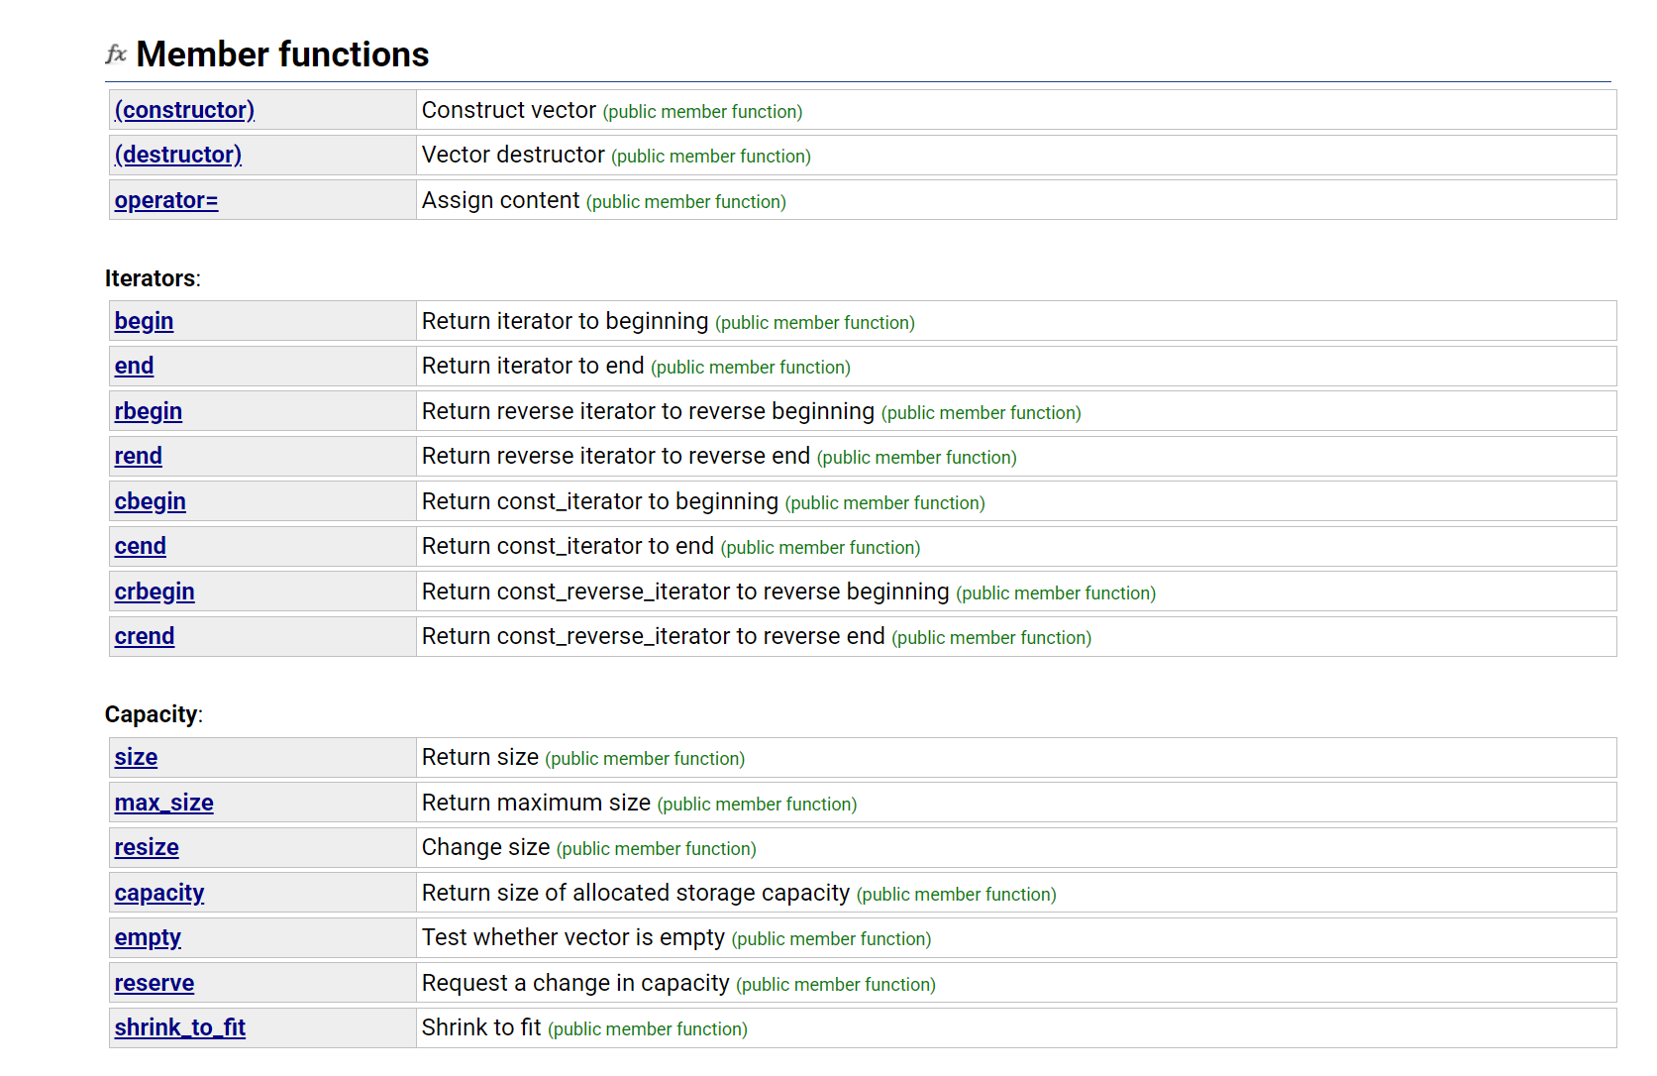Open the crbegin link
1657x1076 pixels.
155,592
